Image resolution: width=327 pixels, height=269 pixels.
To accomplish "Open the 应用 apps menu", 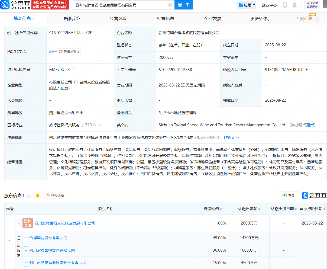I will (x=247, y=5).
